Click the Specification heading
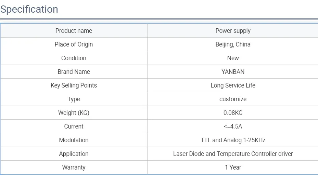This screenshot has height=175, width=318. tap(29, 9)
